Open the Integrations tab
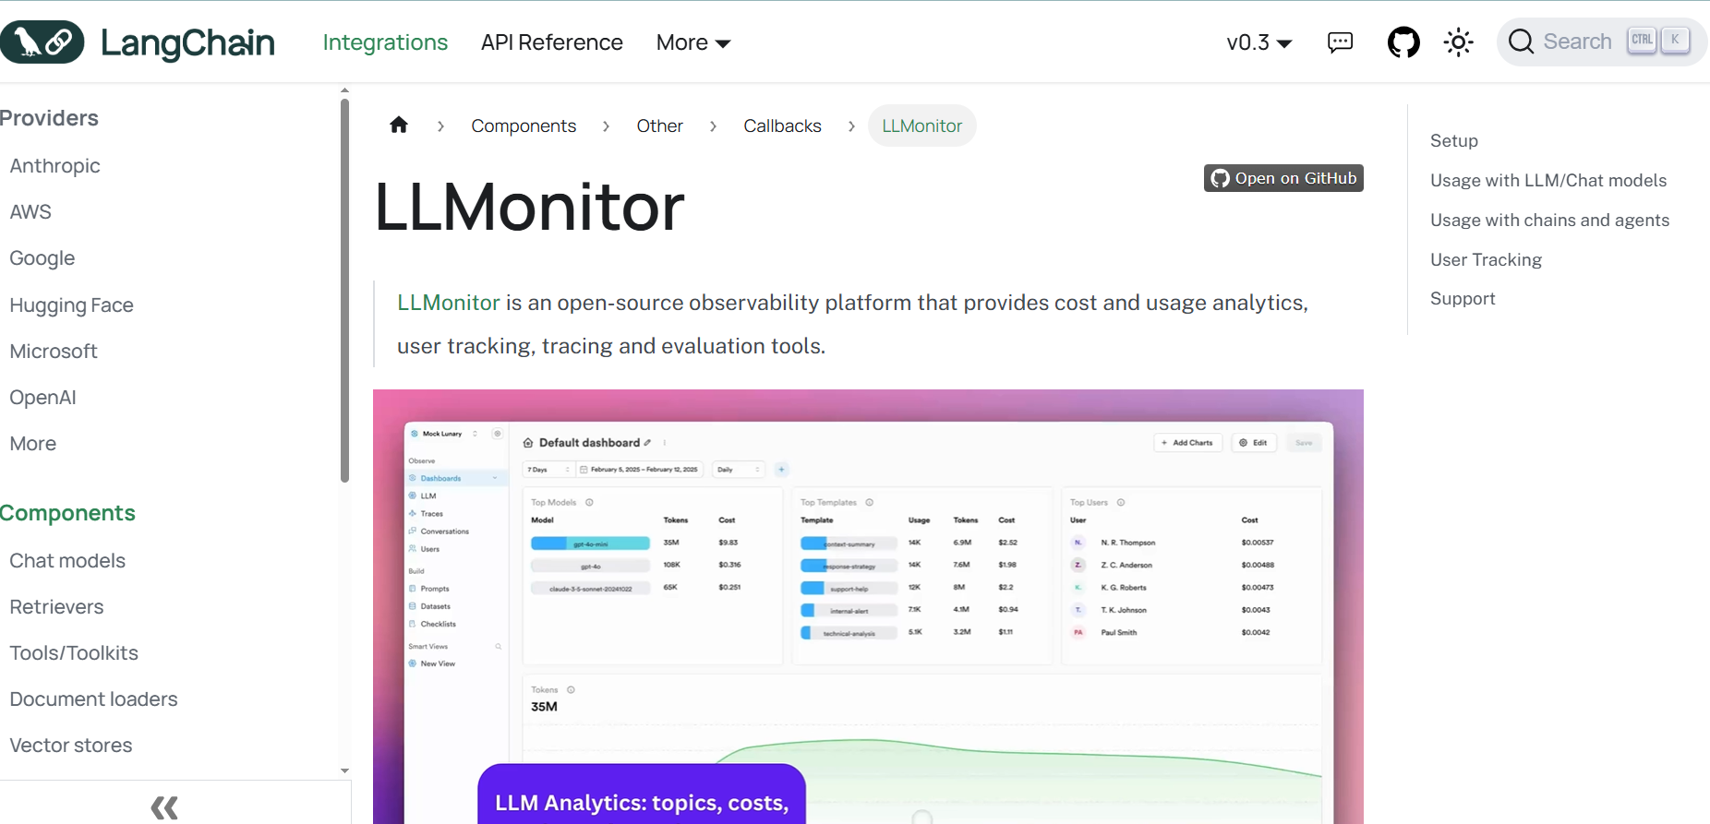Image resolution: width=1710 pixels, height=824 pixels. pos(385,42)
